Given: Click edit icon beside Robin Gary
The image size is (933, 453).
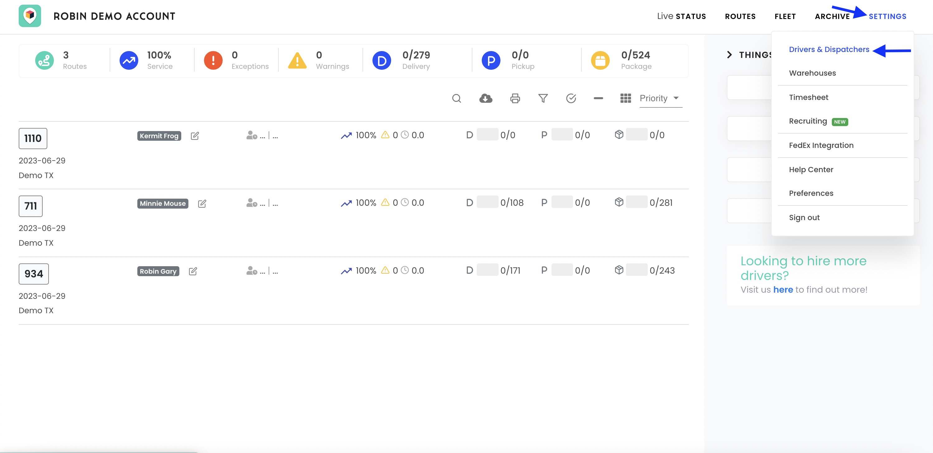Looking at the screenshot, I should (x=193, y=271).
